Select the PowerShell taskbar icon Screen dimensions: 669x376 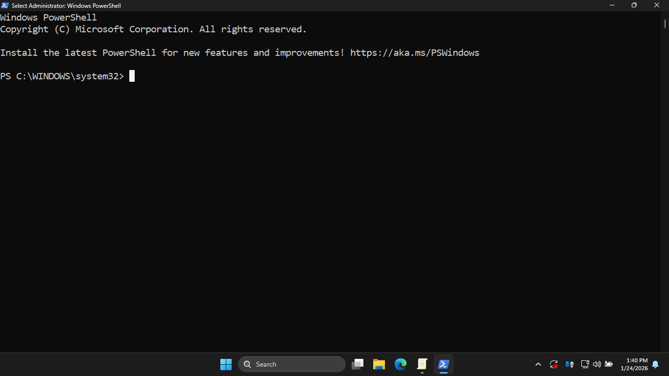click(444, 364)
